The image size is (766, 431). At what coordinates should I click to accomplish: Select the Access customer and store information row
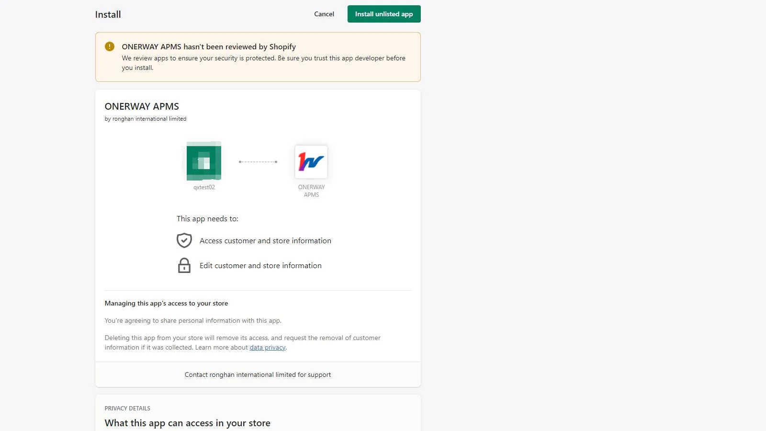[265, 240]
